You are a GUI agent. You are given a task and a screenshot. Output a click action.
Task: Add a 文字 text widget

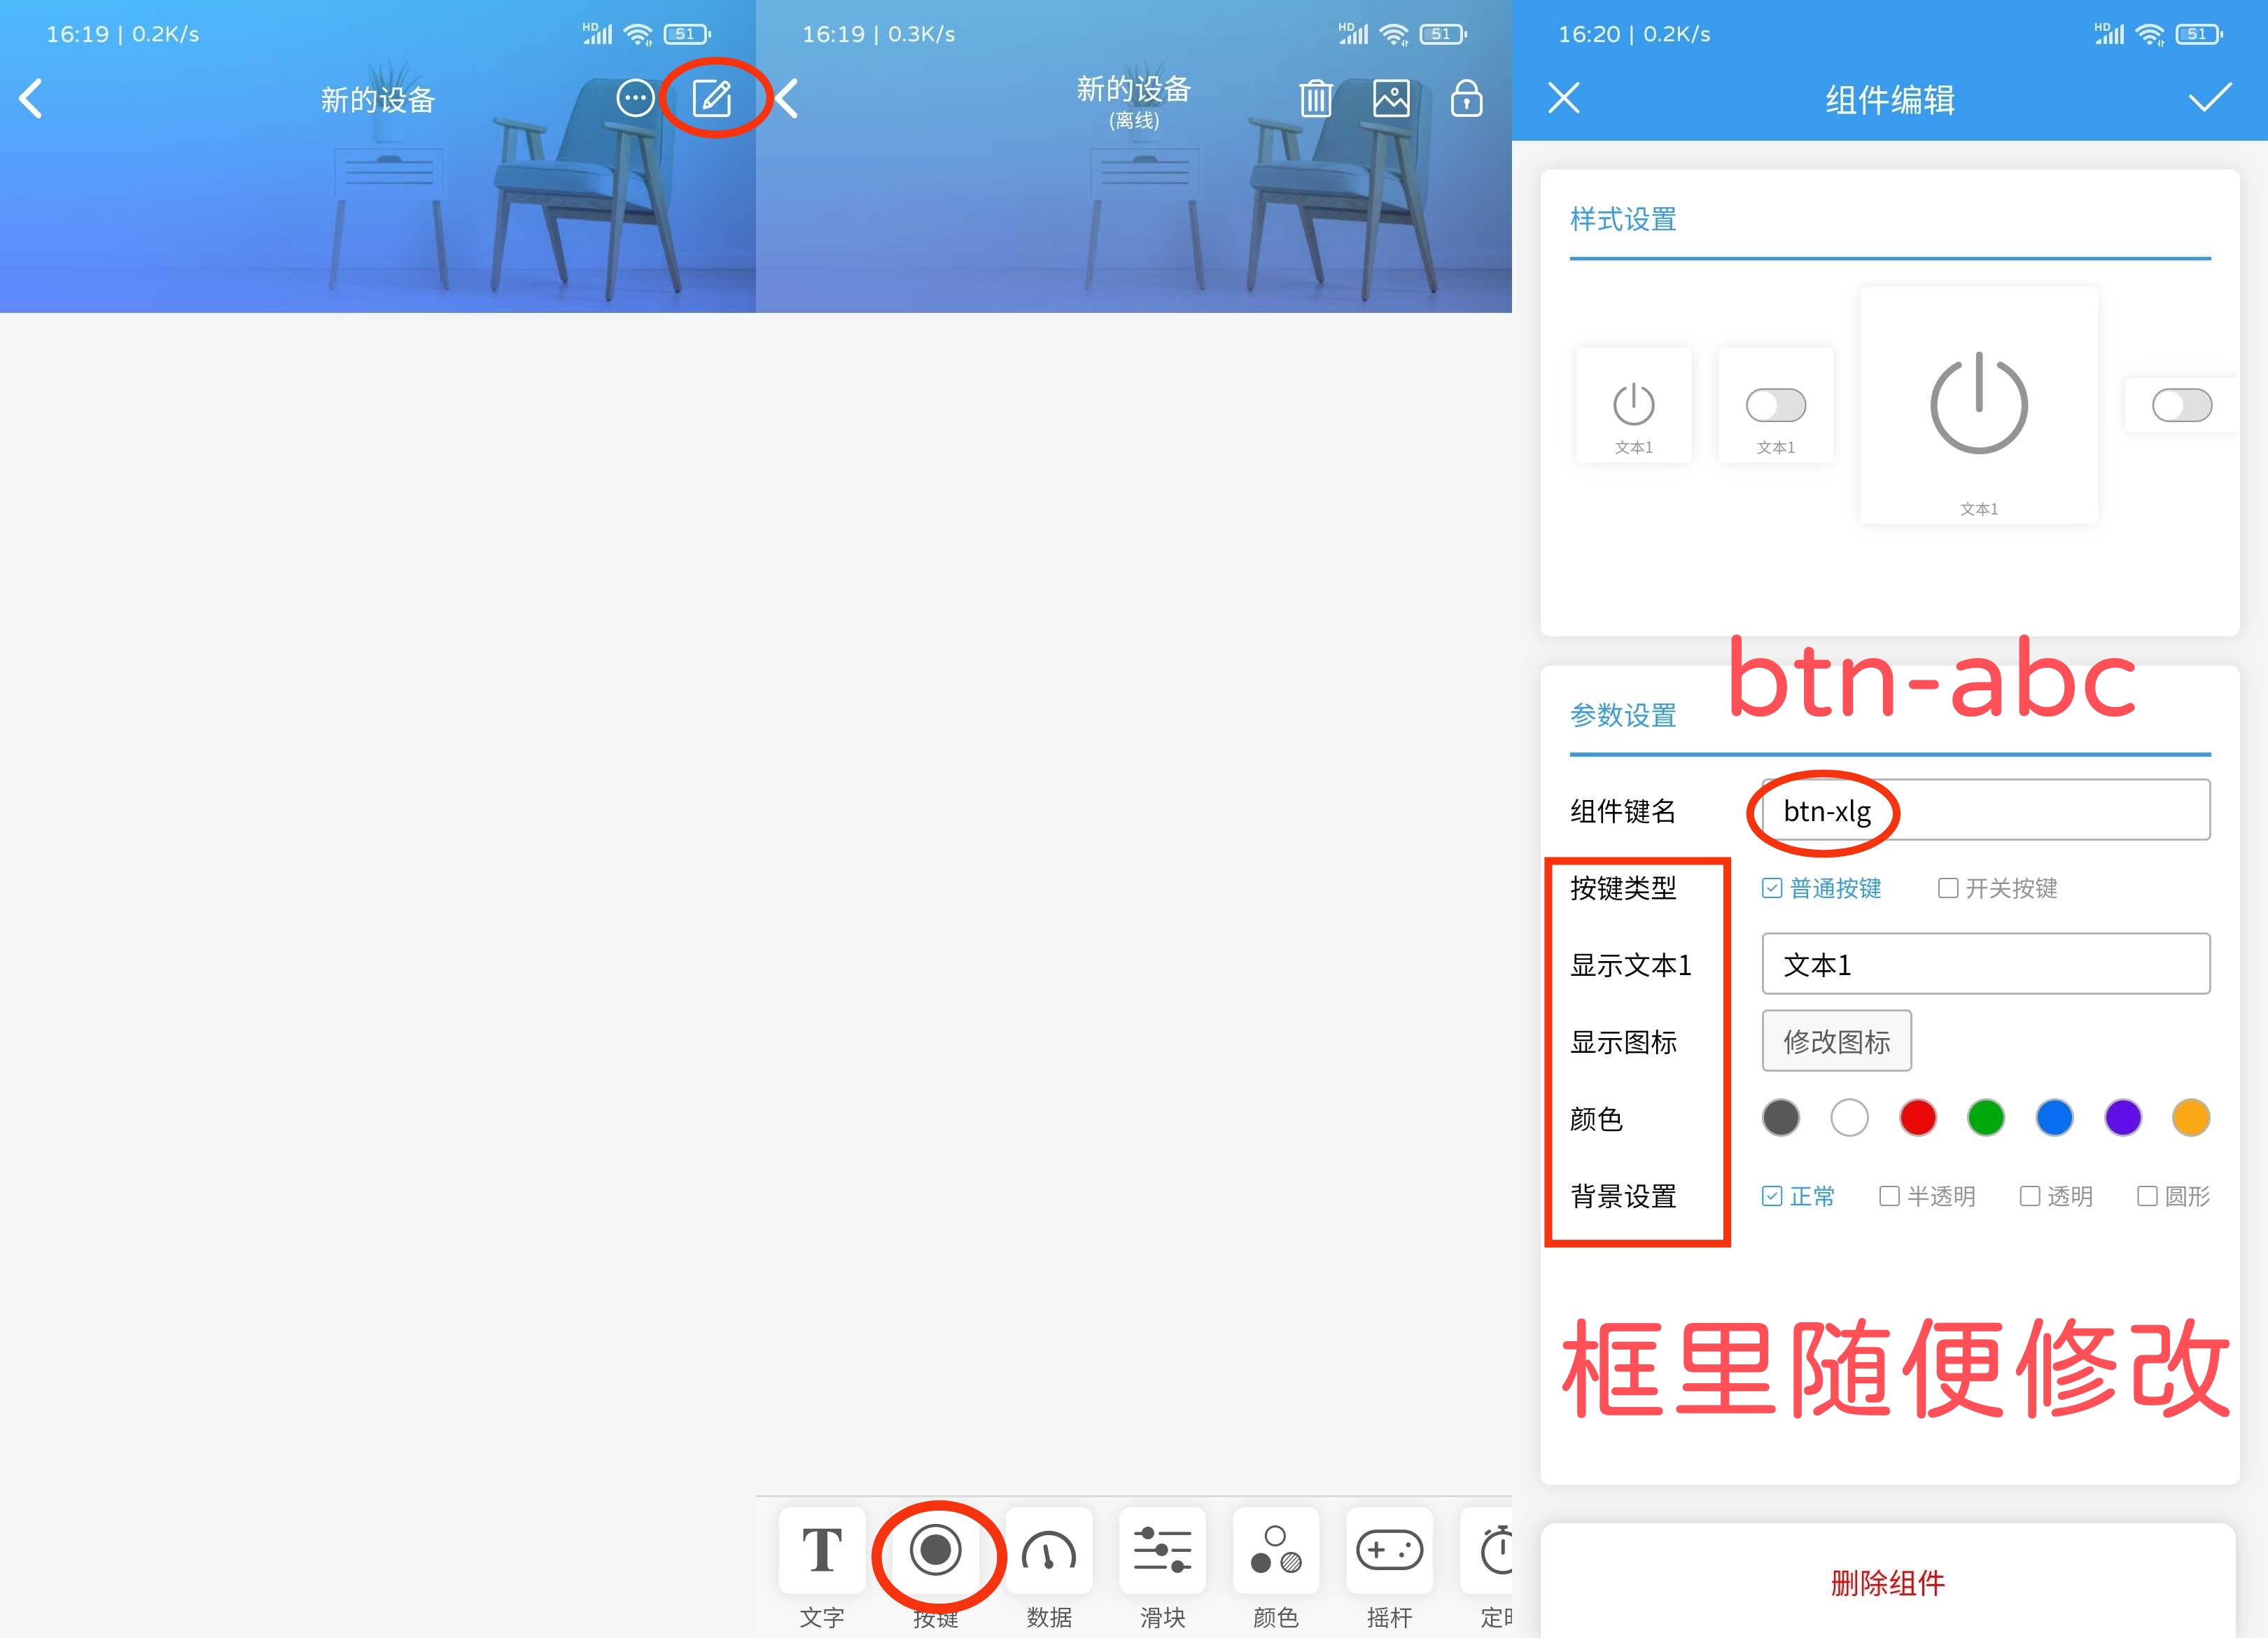[822, 1551]
